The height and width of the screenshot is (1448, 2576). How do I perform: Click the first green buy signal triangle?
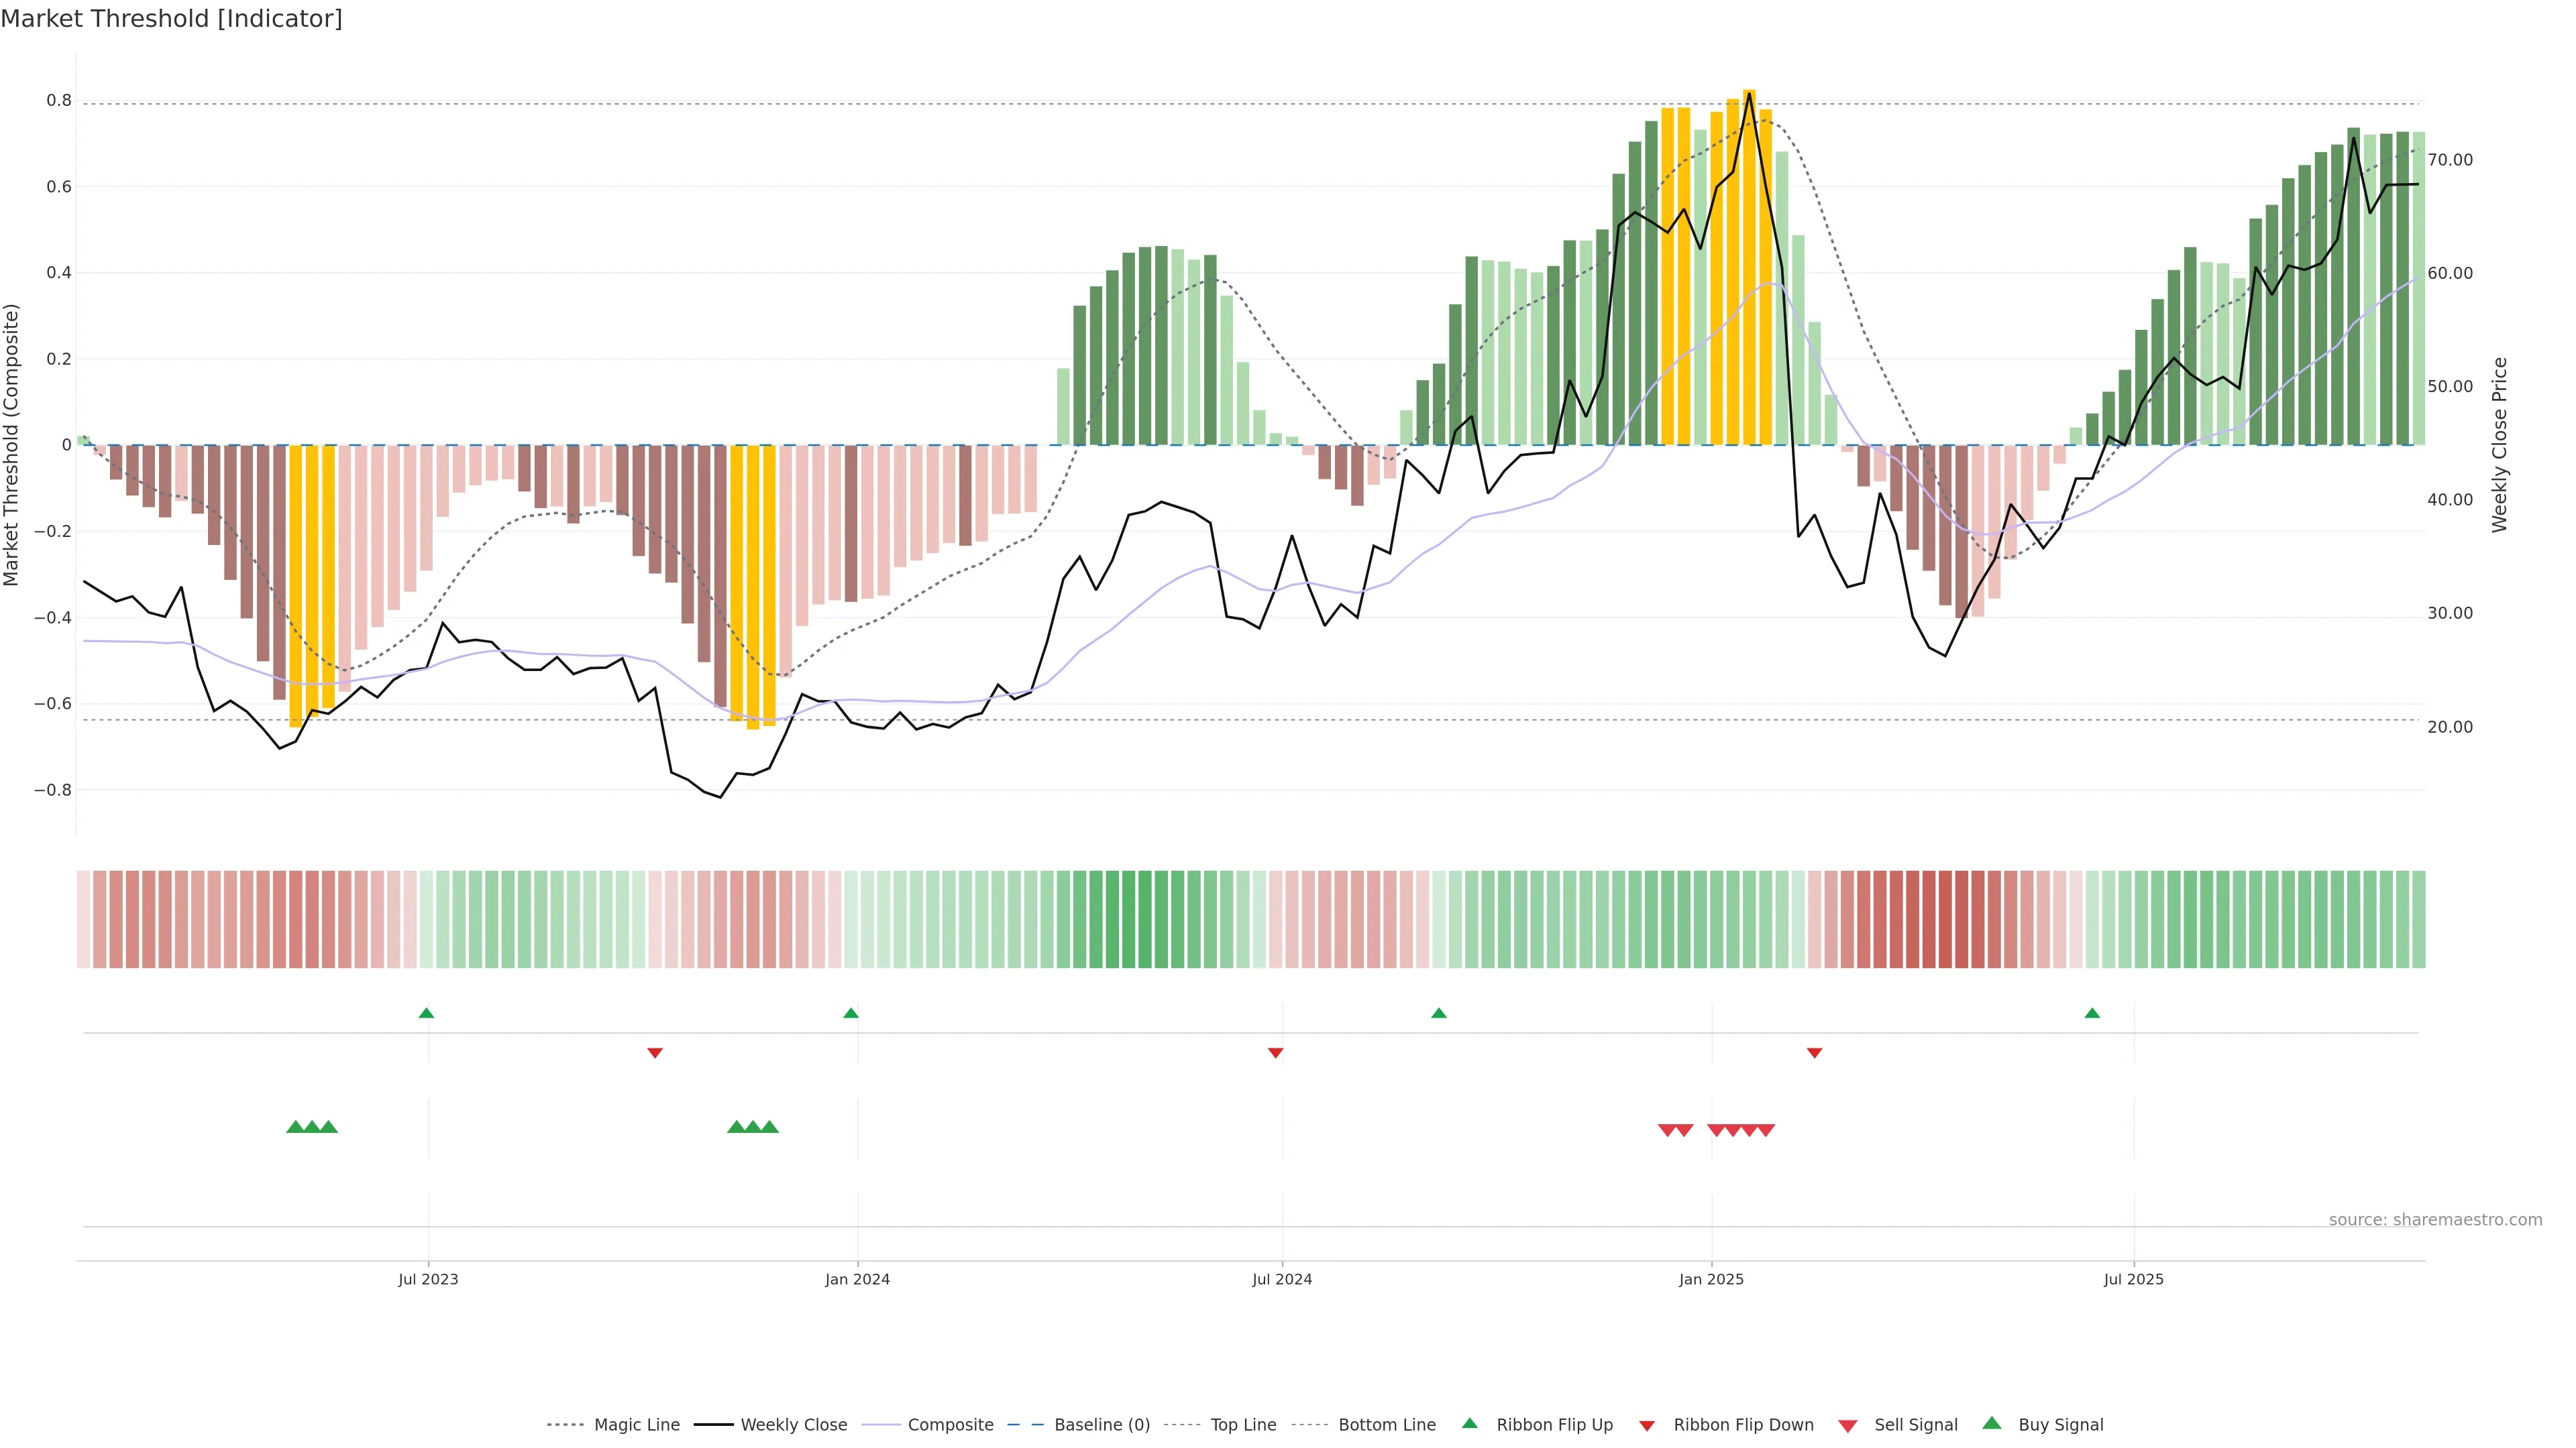[x=295, y=1127]
